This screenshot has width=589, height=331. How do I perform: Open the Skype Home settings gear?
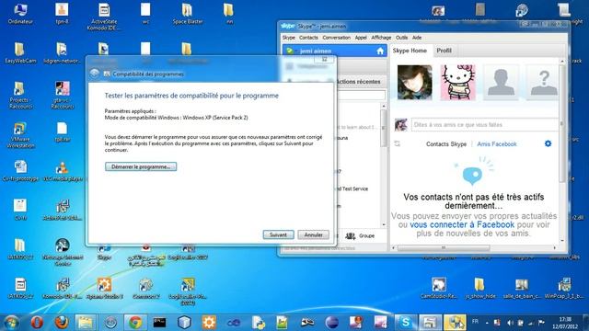[549, 143]
